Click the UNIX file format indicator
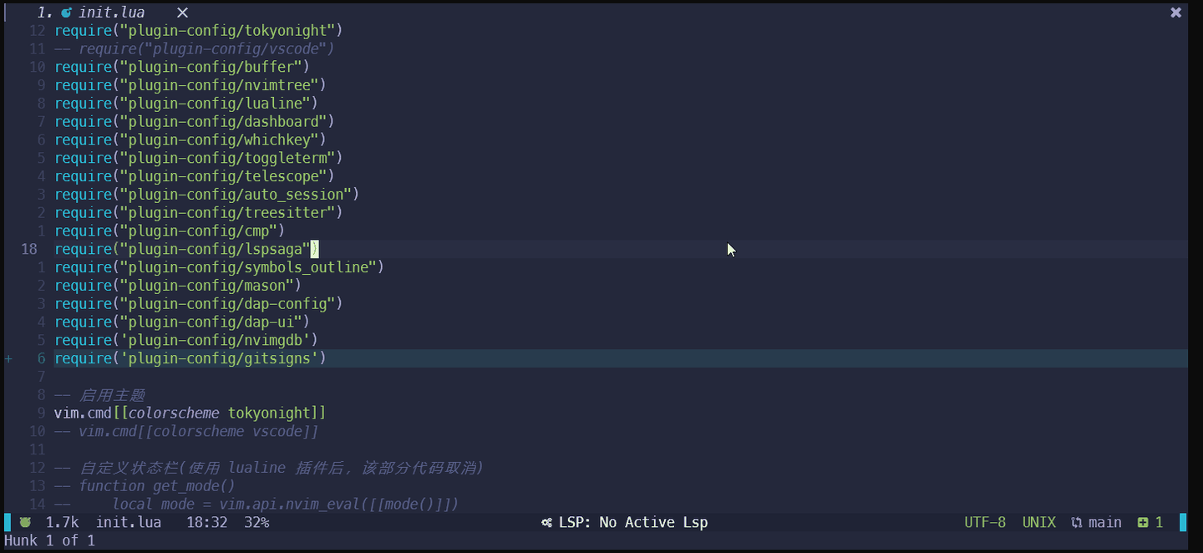 (x=1038, y=522)
